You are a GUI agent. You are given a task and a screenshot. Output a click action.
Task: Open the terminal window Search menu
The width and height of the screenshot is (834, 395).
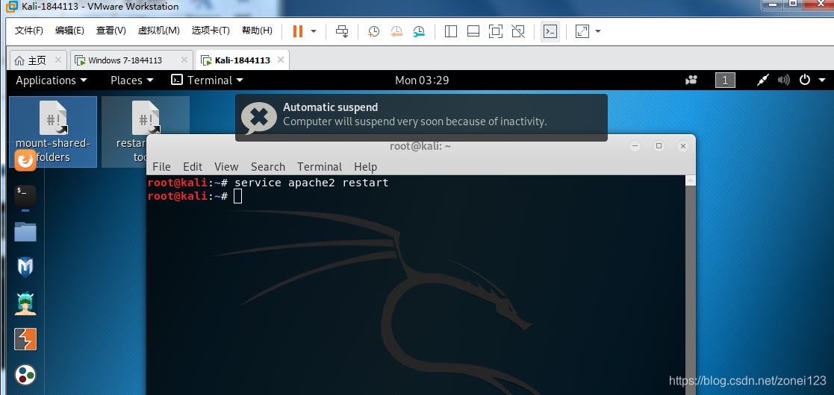268,167
